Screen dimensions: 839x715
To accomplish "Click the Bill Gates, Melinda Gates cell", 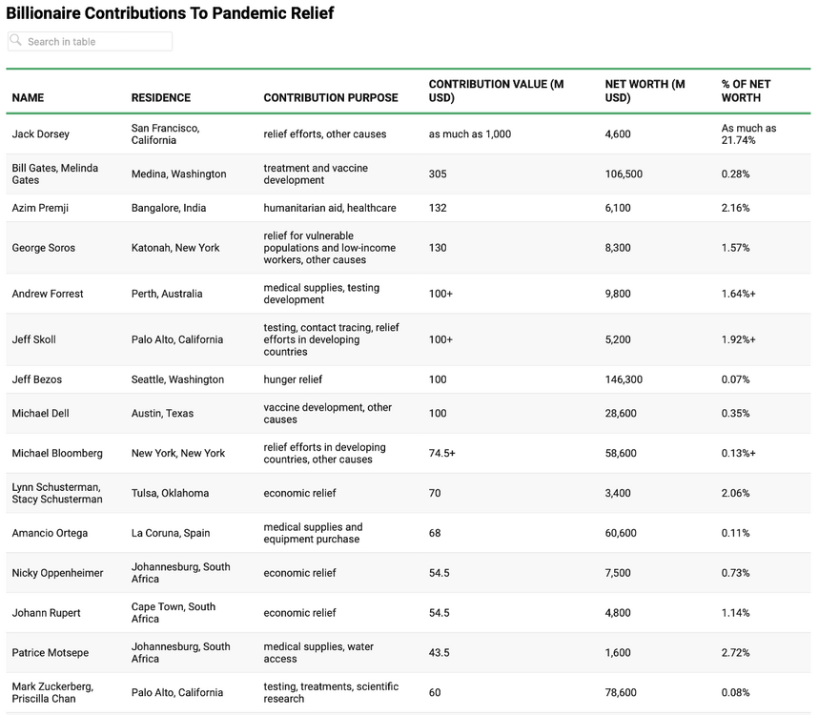I will click(x=54, y=174).
